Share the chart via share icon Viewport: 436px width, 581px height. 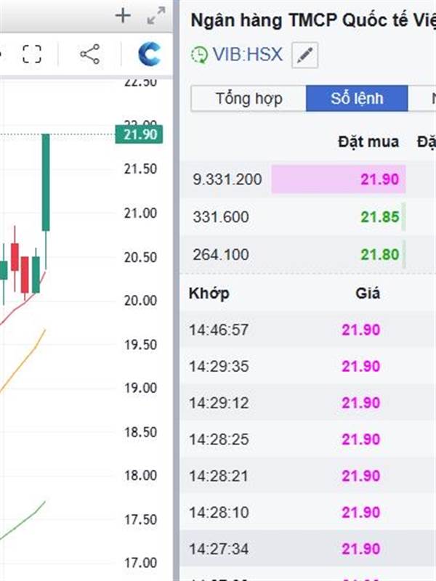pyautogui.click(x=89, y=54)
